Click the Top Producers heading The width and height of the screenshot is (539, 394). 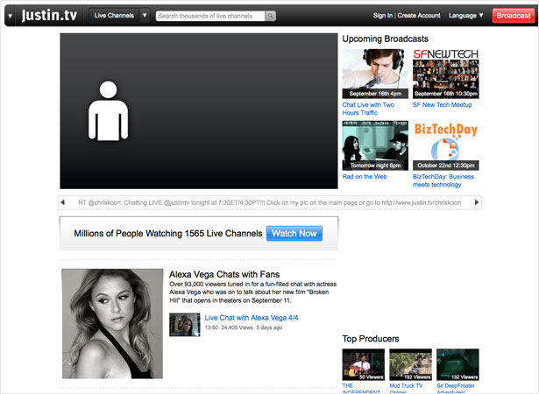click(x=371, y=339)
